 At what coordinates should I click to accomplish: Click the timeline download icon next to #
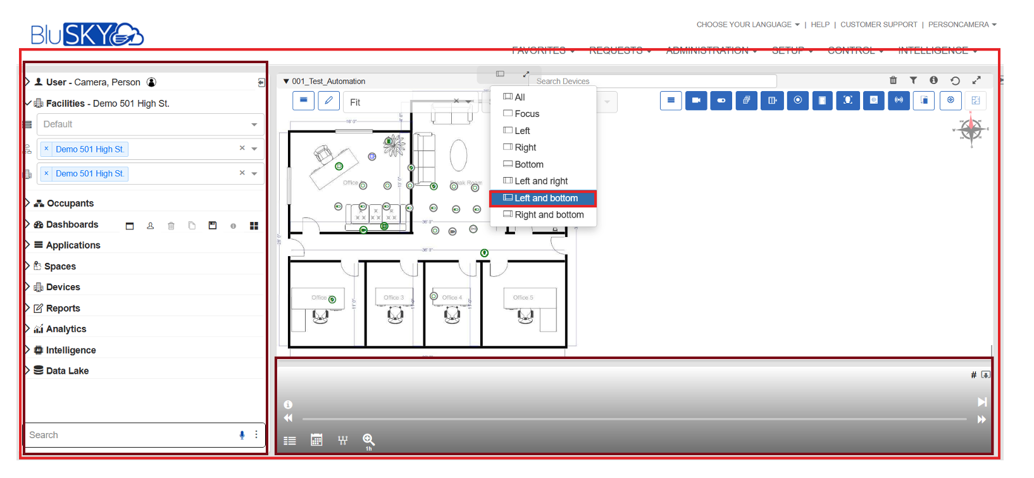point(985,375)
